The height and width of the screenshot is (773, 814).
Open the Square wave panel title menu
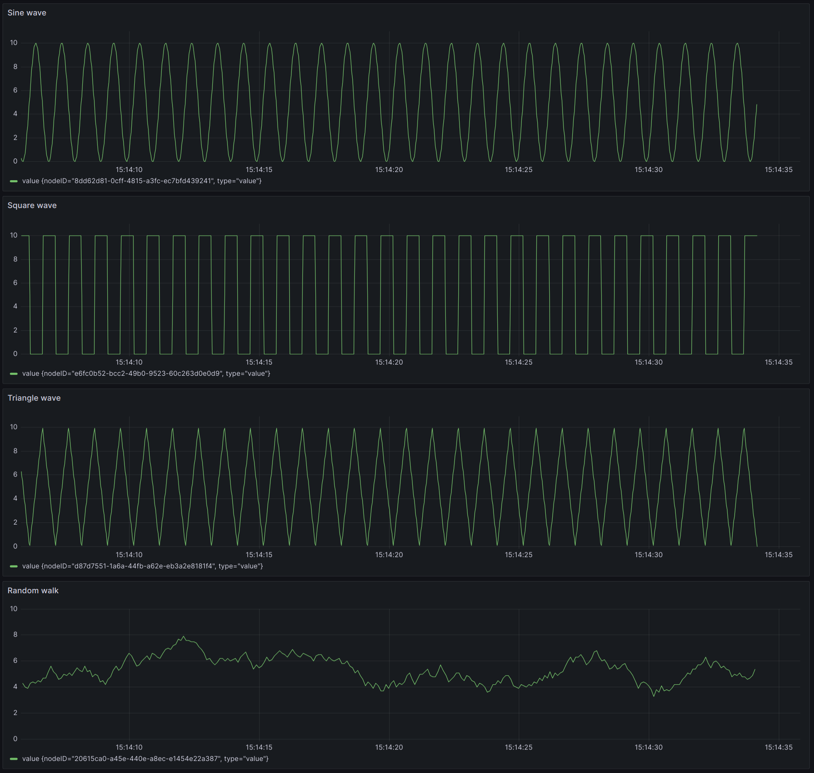[x=32, y=205]
